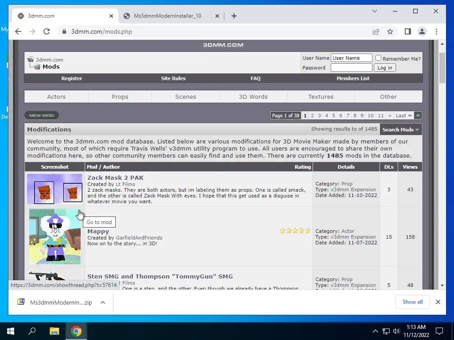
Task: Open taskbar search magnifier
Action: [32, 331]
